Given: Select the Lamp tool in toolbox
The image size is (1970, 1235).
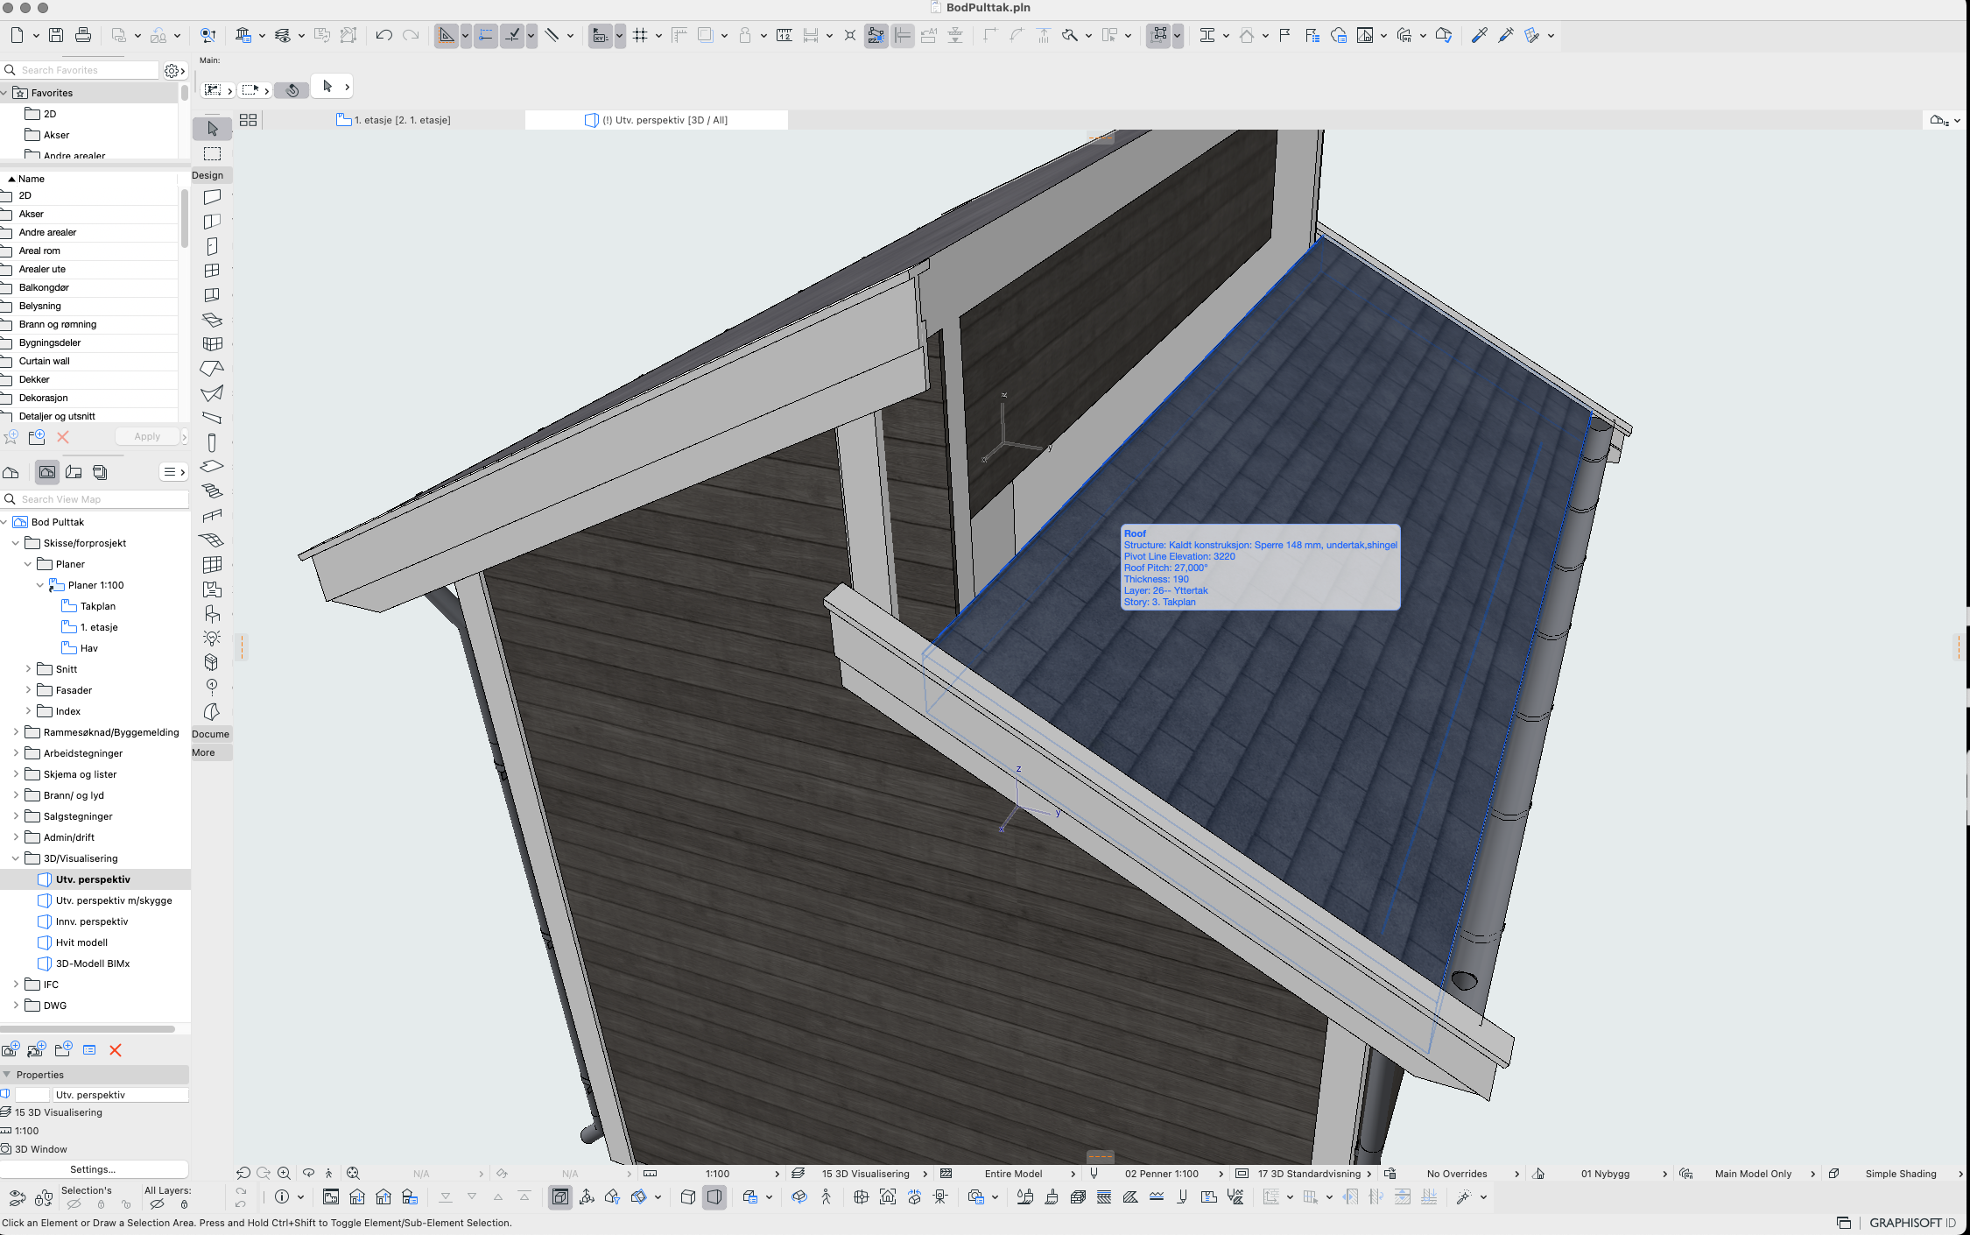Looking at the screenshot, I should point(212,638).
